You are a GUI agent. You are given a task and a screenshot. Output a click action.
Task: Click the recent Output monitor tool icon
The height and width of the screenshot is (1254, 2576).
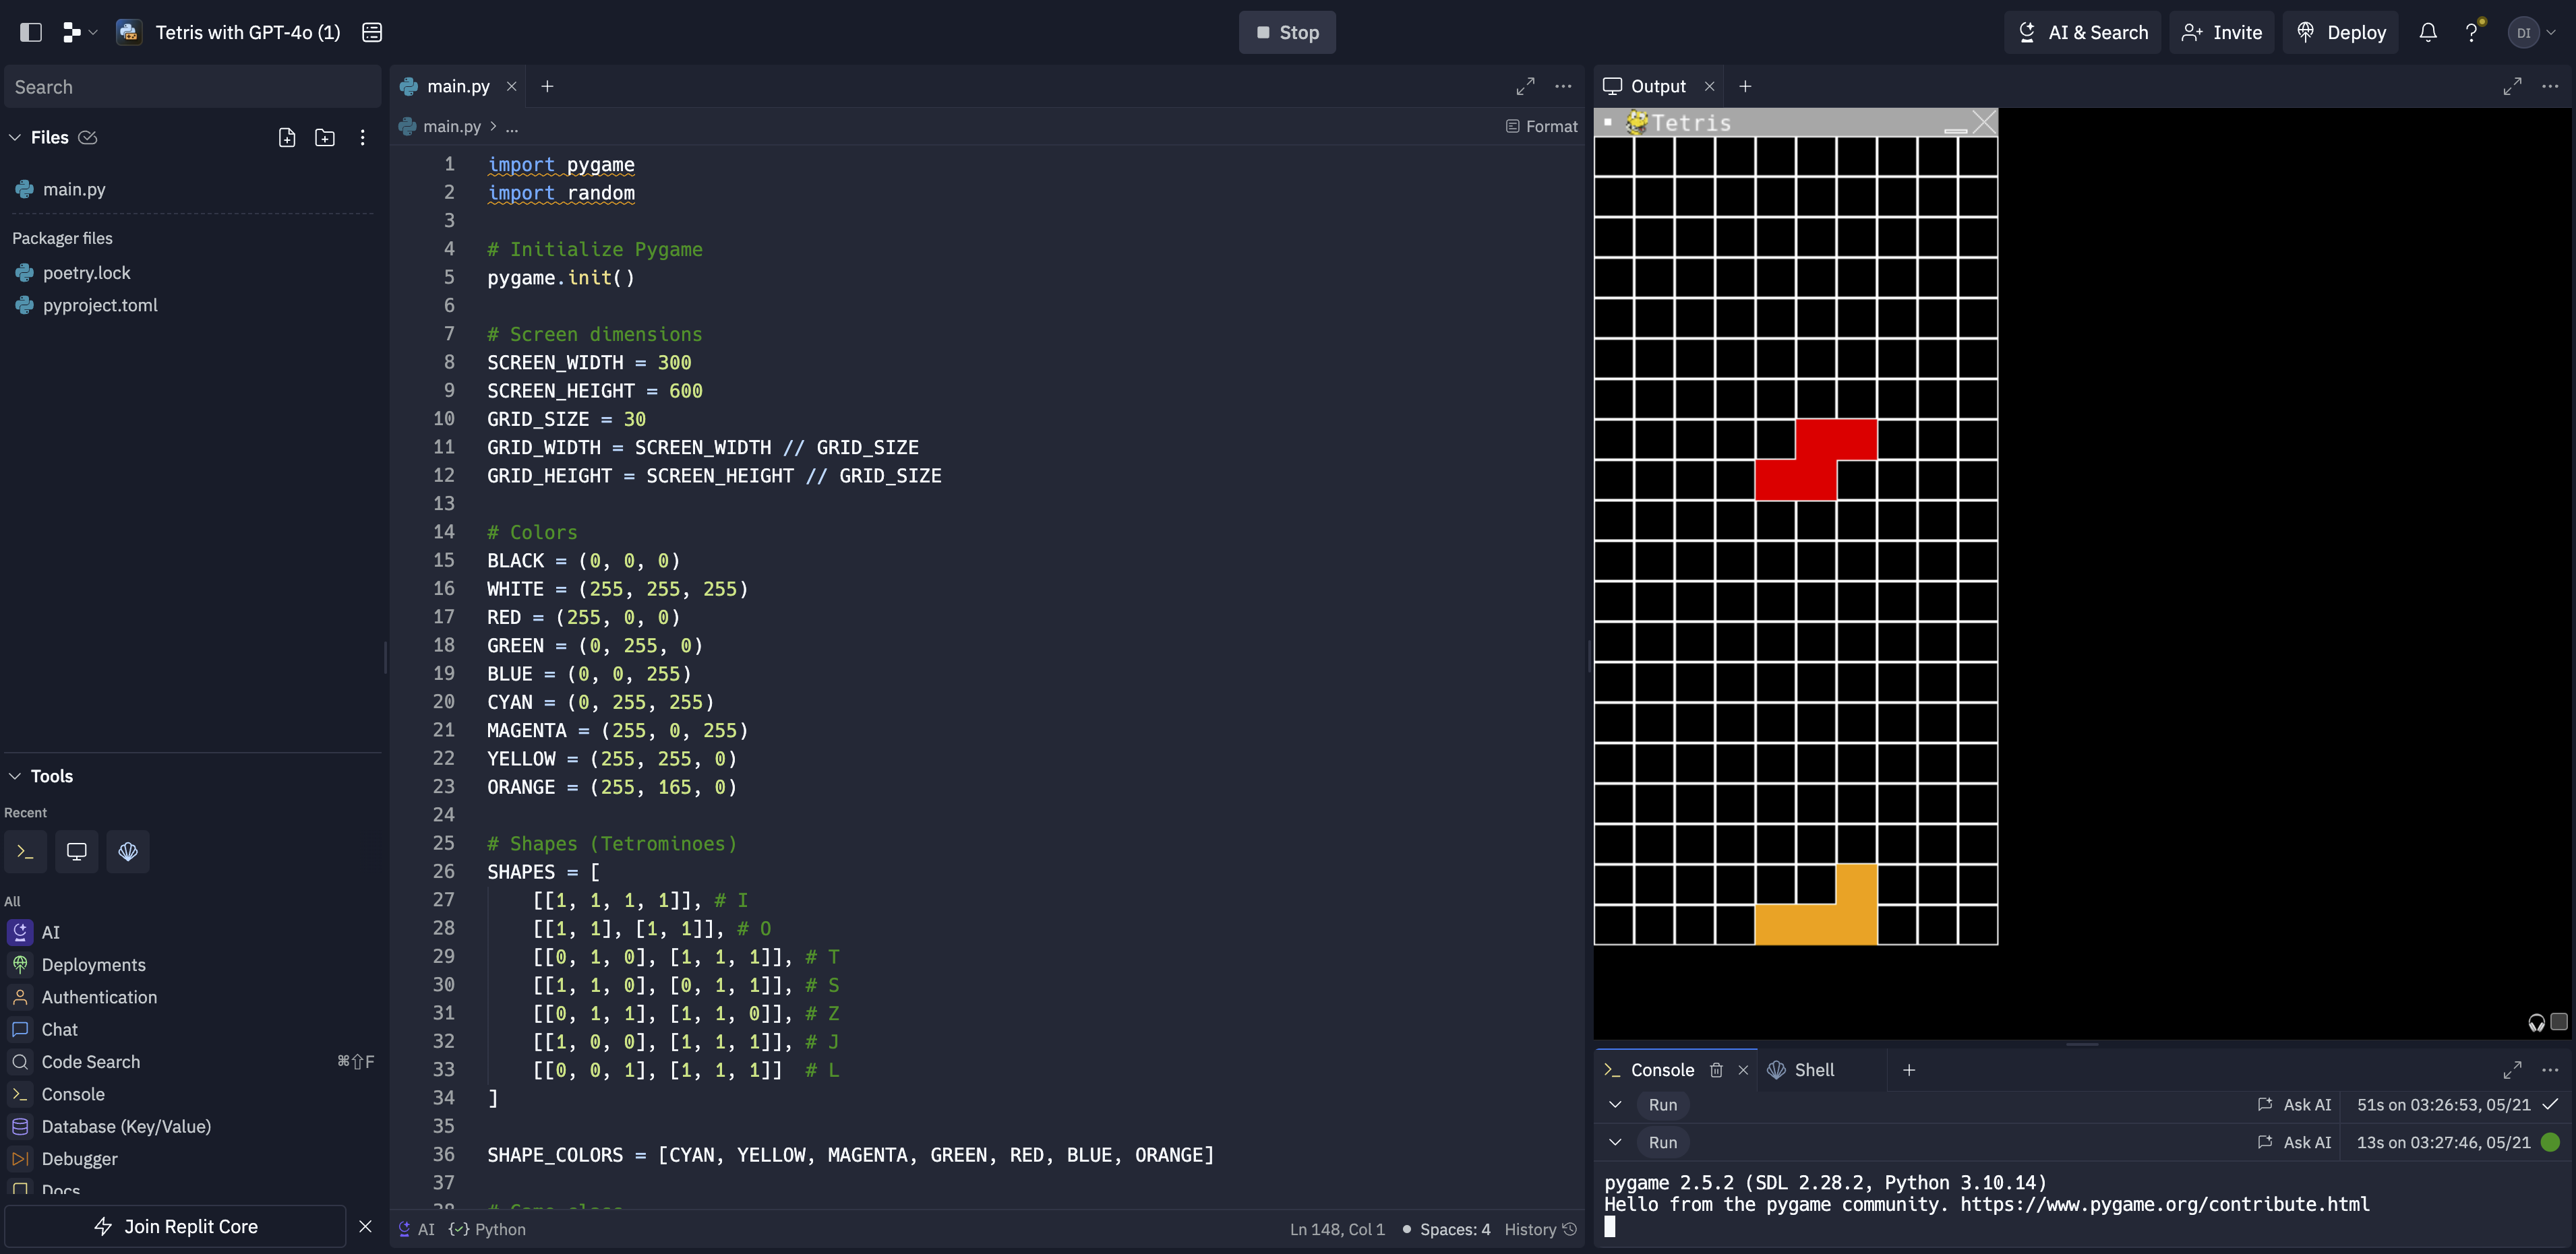coord(77,851)
